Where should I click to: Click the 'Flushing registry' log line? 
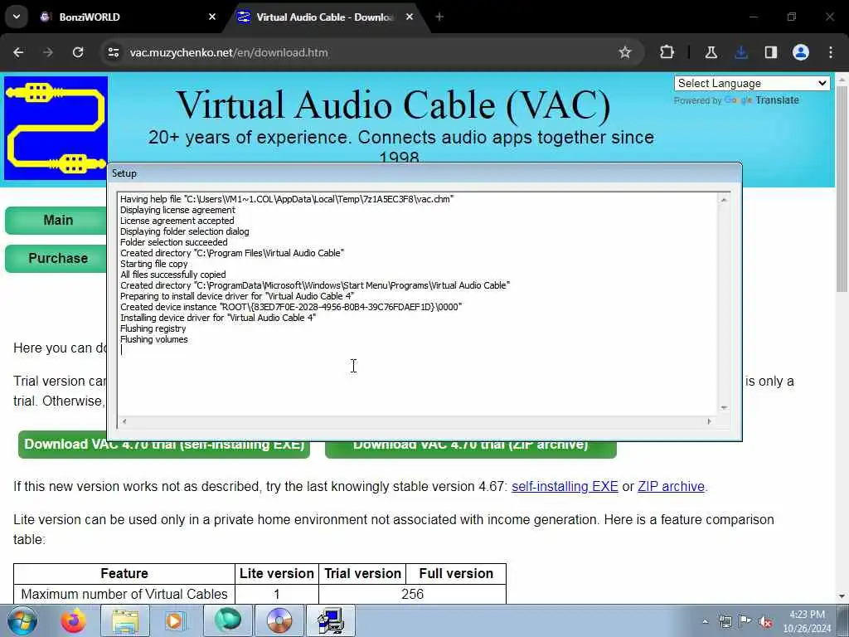153,328
